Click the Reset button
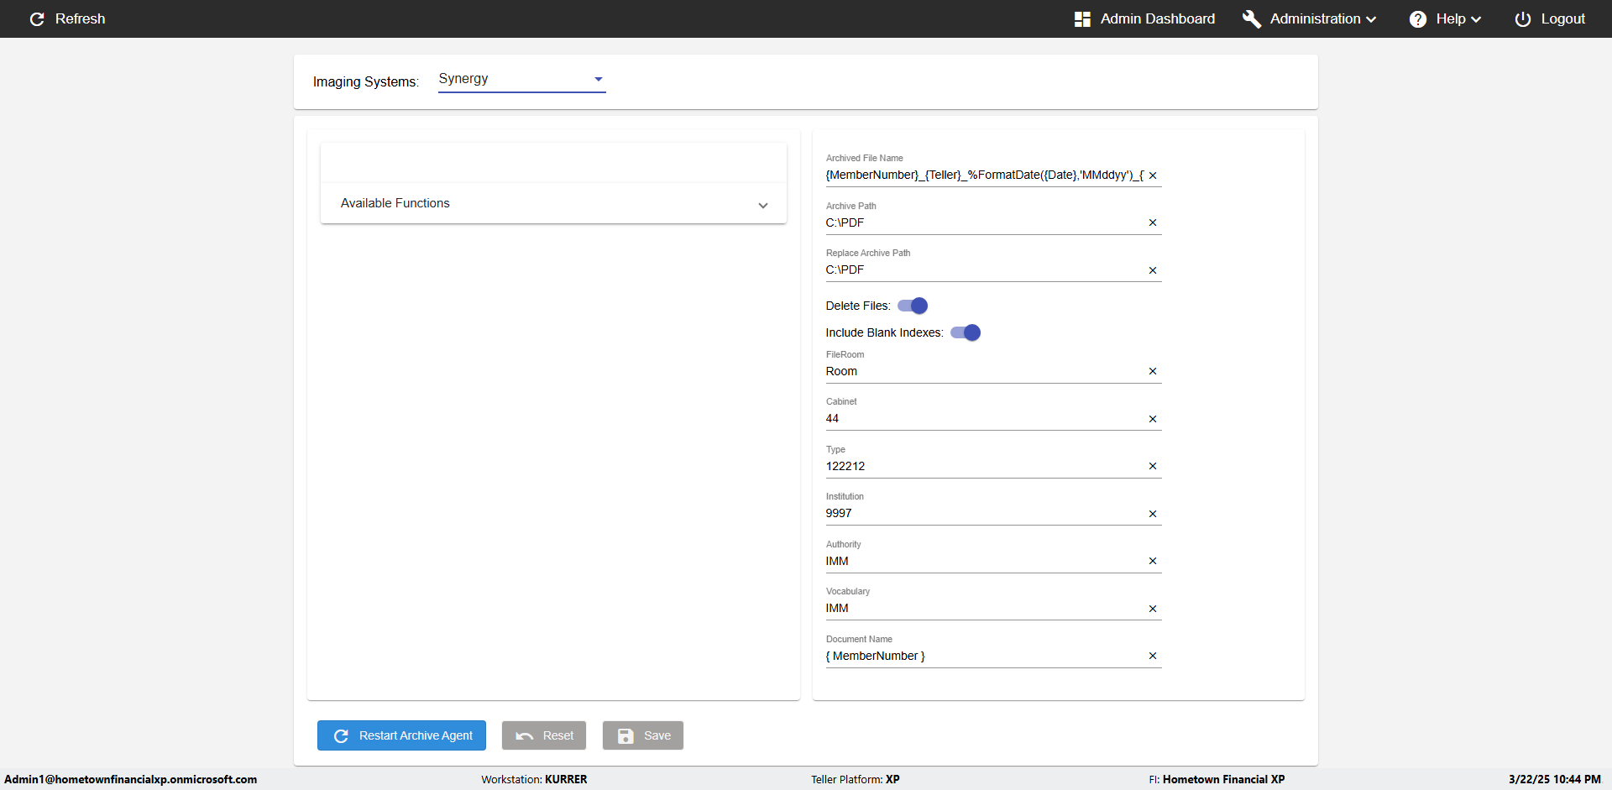 click(x=544, y=735)
